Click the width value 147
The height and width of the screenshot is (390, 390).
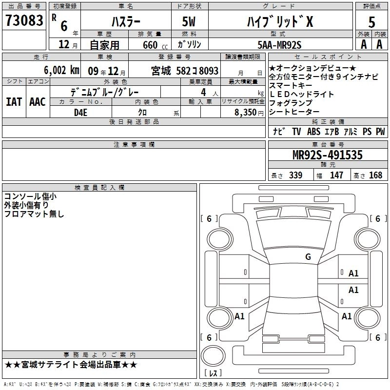[x=336, y=175]
